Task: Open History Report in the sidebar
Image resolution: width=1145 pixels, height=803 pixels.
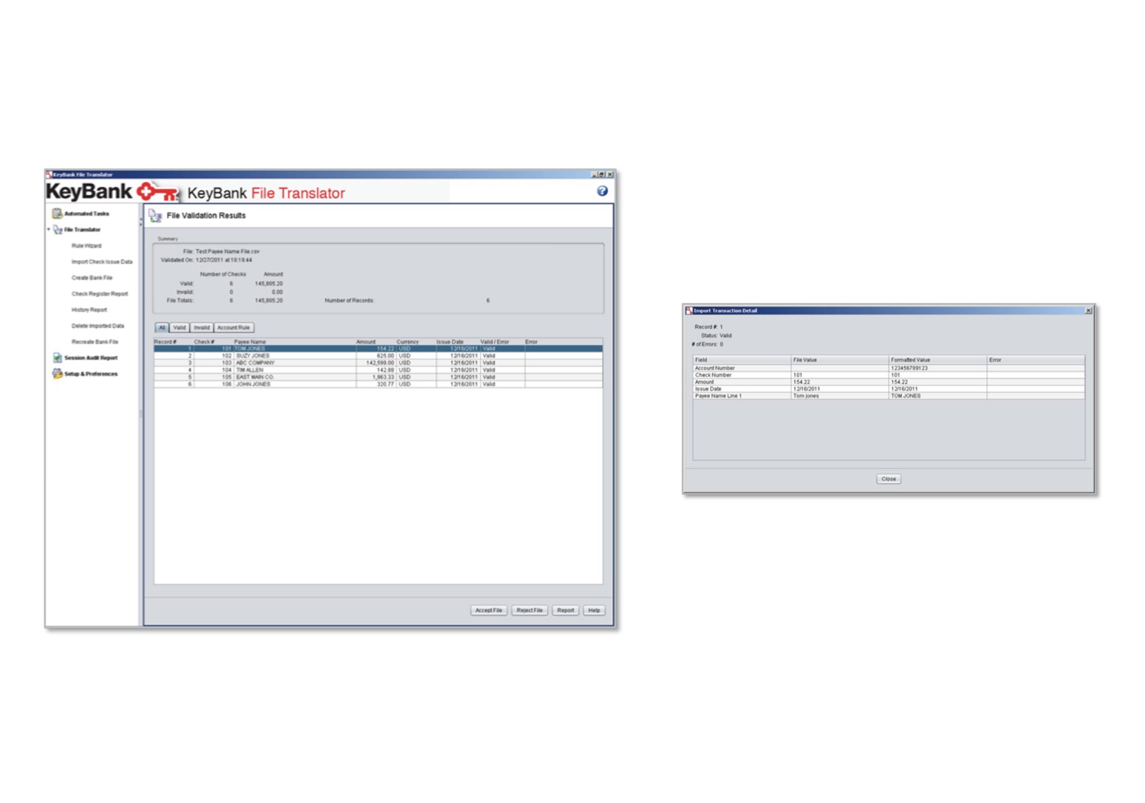Action: coord(89,310)
